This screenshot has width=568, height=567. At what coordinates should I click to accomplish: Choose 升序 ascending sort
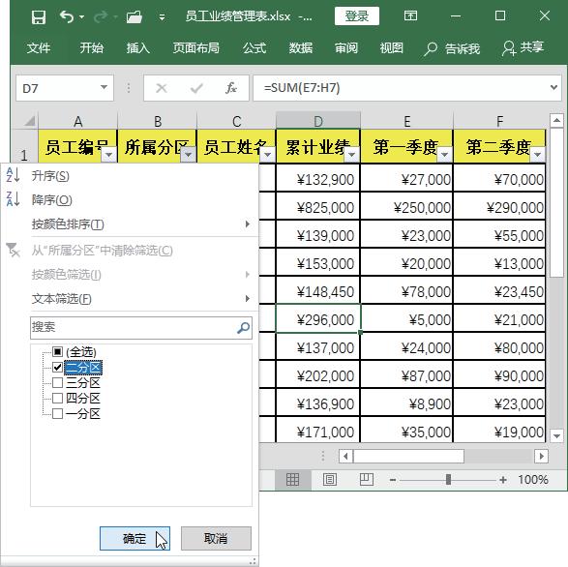(130, 176)
